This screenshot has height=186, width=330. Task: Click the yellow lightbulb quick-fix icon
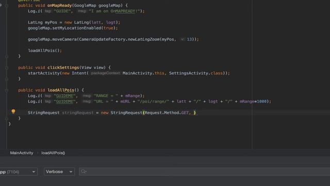click(13, 112)
